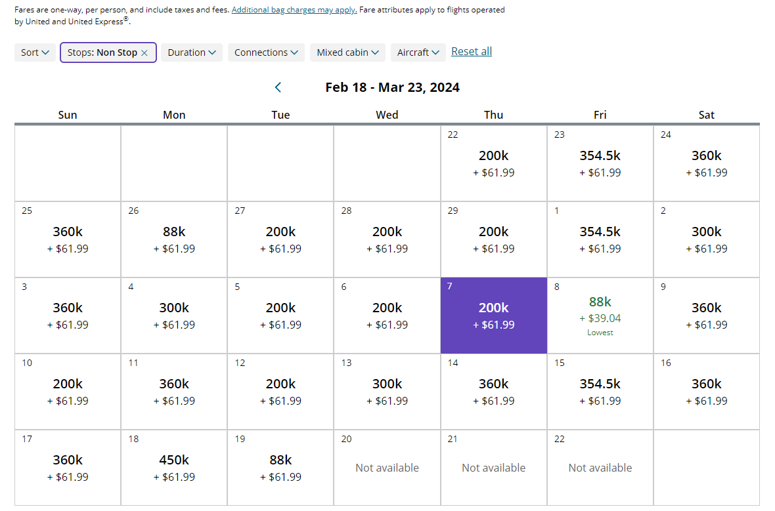Open the Mixed cabin dropdown
The image size is (775, 511).
tap(347, 52)
